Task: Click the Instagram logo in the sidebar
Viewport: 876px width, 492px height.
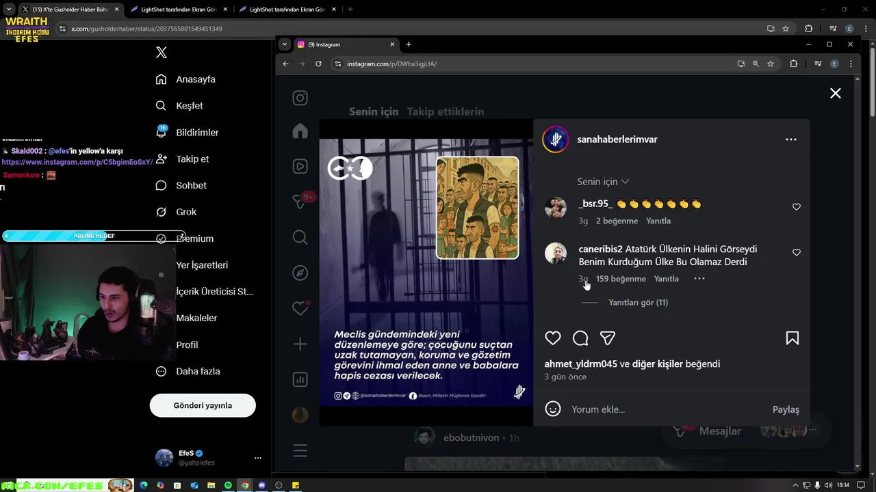Action: pos(300,98)
